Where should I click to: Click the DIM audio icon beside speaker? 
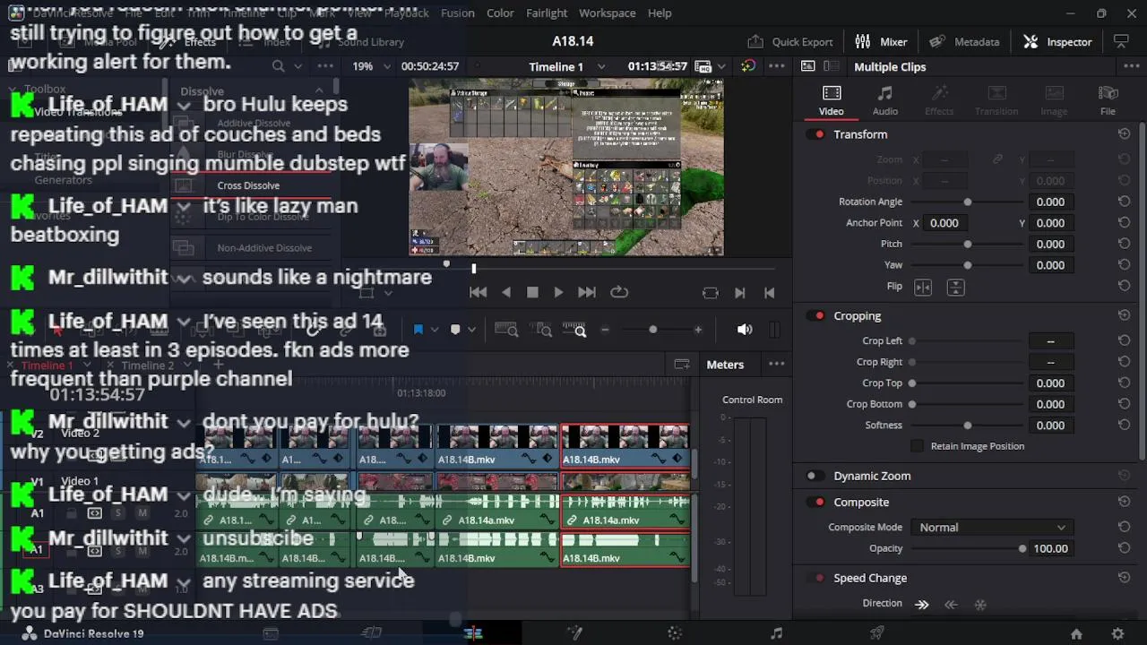[x=775, y=330]
